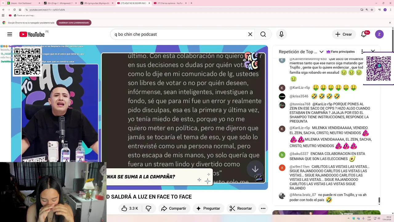Go to the YouTube home logo
The width and height of the screenshot is (394, 222).
click(x=32, y=34)
